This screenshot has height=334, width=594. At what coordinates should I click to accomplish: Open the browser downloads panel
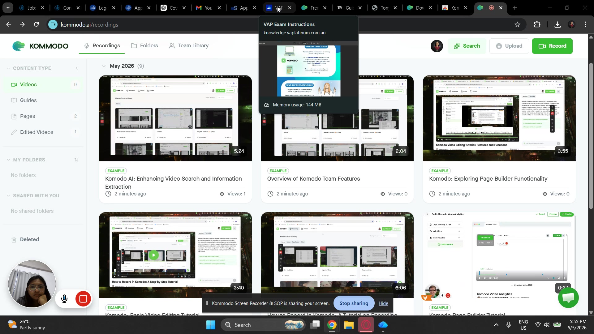coord(557,24)
